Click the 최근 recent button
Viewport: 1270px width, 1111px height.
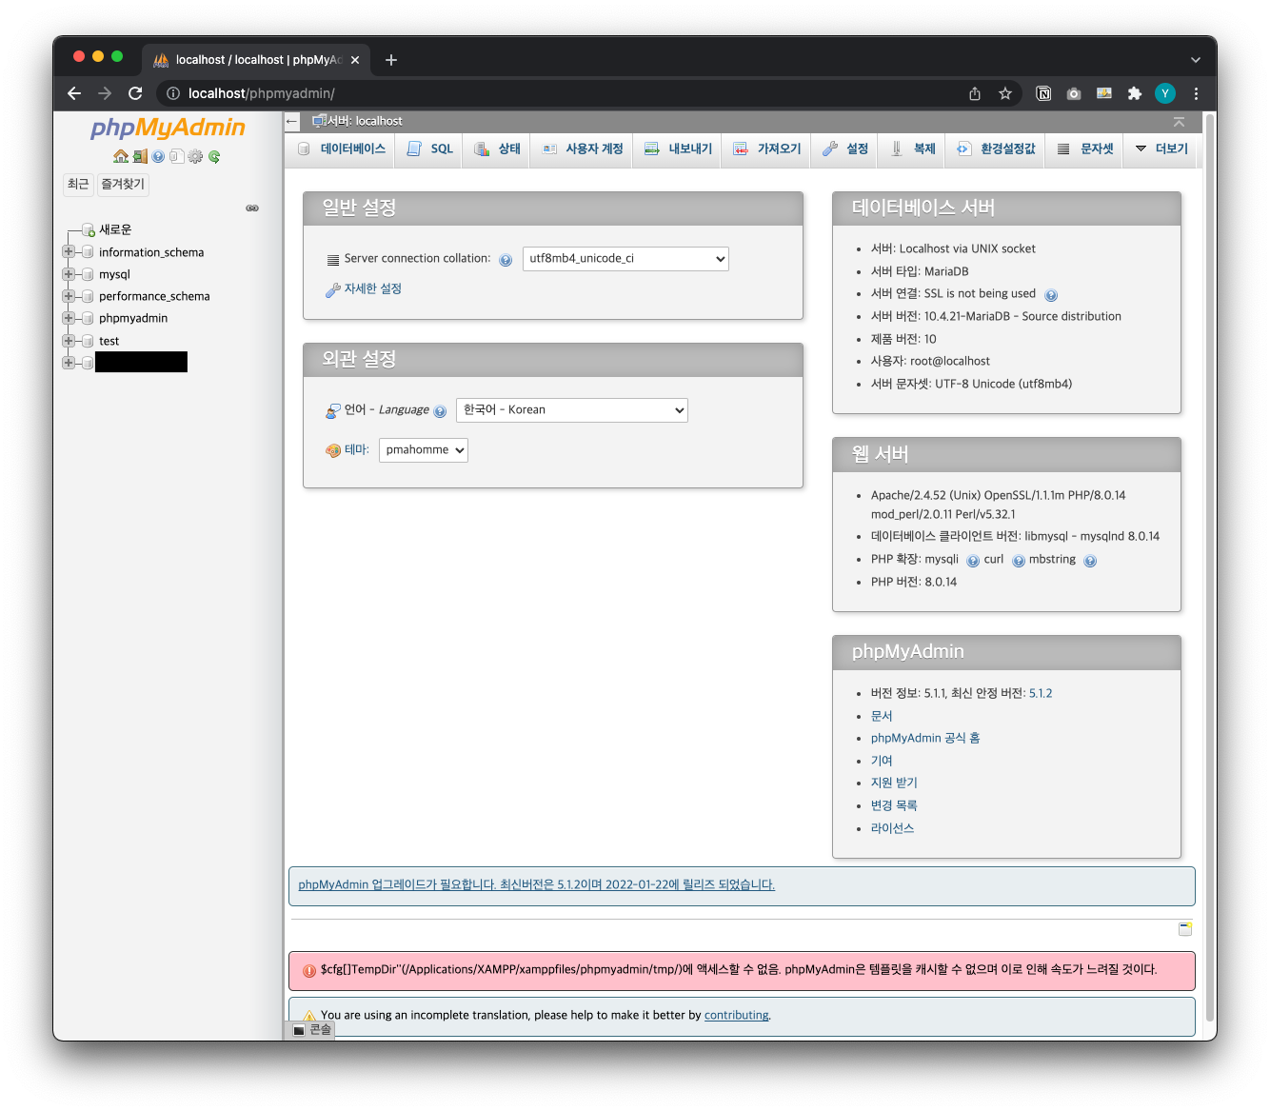78,185
